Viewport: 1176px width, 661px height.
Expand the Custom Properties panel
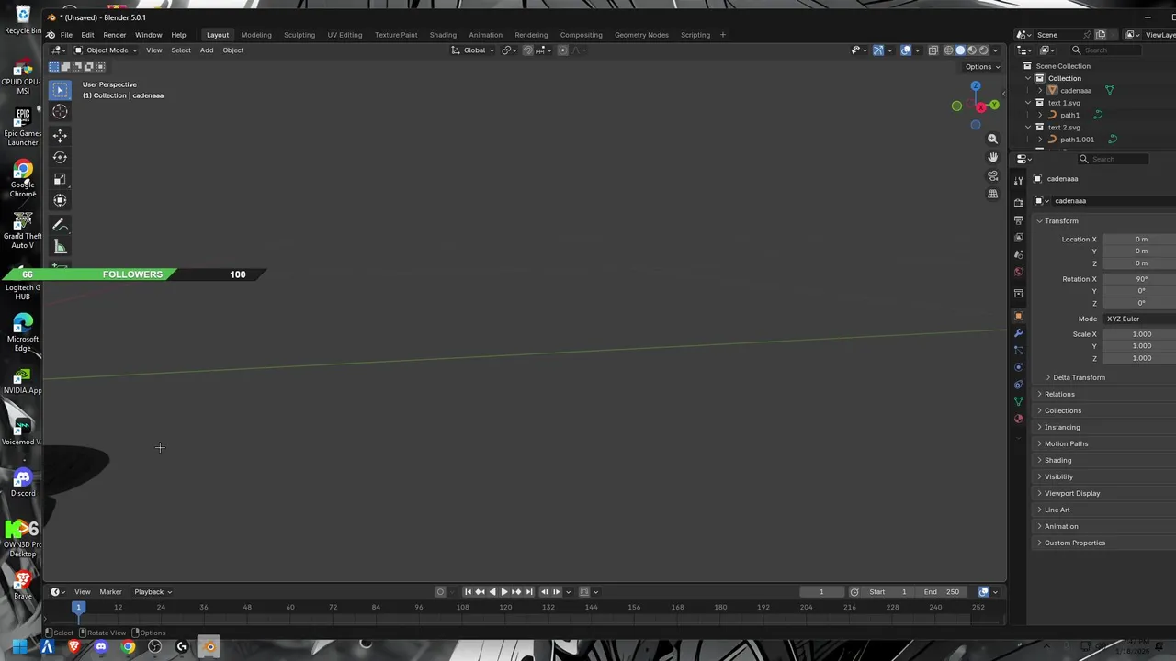tap(1075, 543)
